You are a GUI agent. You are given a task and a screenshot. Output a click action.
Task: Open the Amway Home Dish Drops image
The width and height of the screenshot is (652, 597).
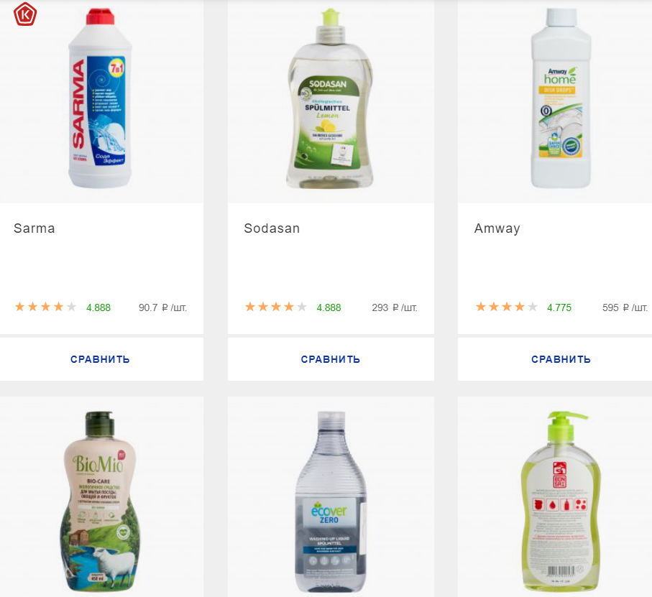pyautogui.click(x=561, y=98)
